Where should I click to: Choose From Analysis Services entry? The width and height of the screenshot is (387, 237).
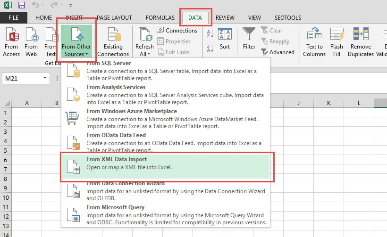(166, 95)
